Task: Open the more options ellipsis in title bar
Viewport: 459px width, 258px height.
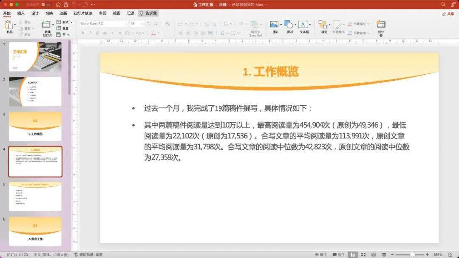Action: pyautogui.click(x=93, y=5)
